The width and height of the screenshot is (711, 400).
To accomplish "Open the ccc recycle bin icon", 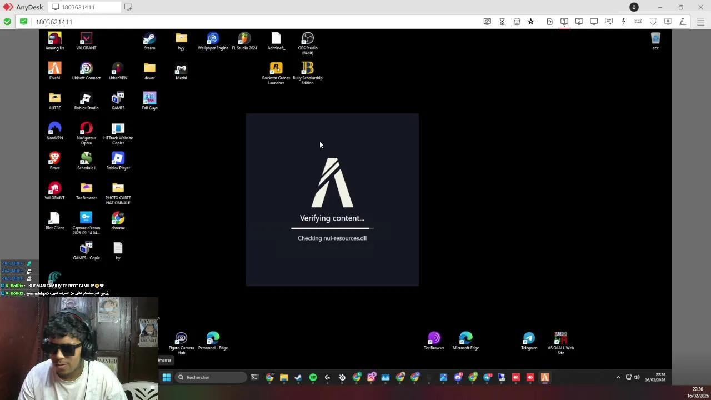I will pyautogui.click(x=655, y=42).
